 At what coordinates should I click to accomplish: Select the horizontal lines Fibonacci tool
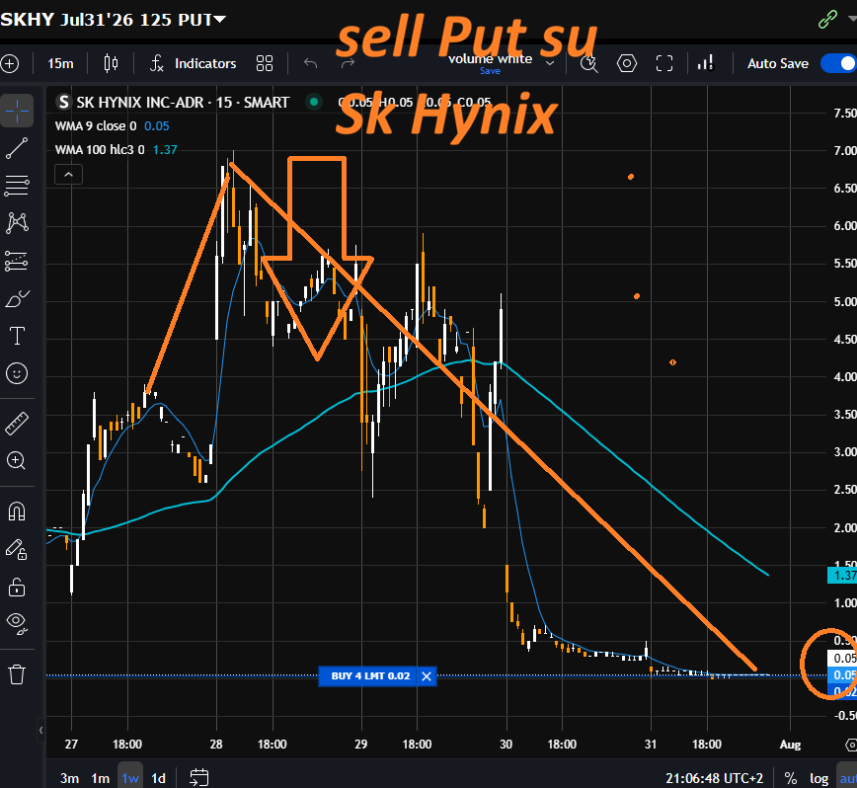click(17, 186)
